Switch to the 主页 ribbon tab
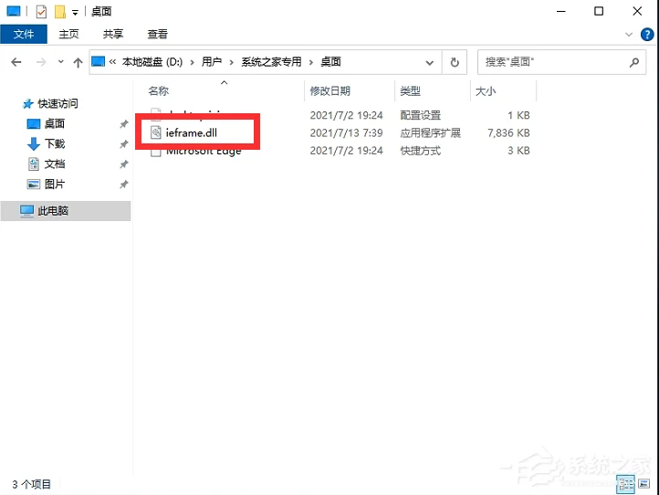 [x=68, y=34]
